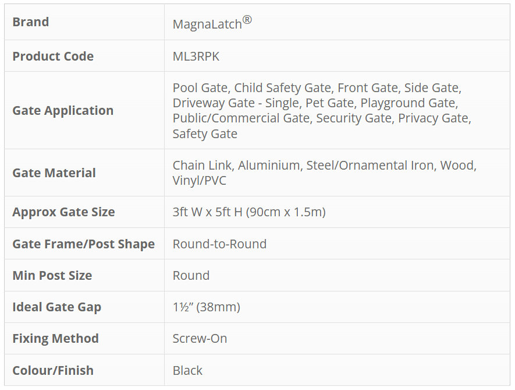Click the Colour/Finish label
This screenshot has width=515, height=390.
[53, 370]
